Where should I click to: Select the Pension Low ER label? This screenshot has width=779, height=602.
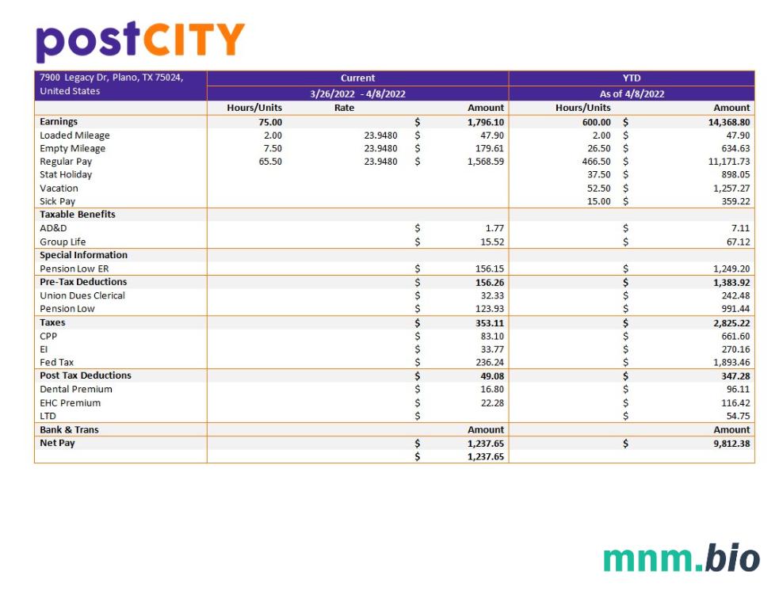(x=74, y=269)
